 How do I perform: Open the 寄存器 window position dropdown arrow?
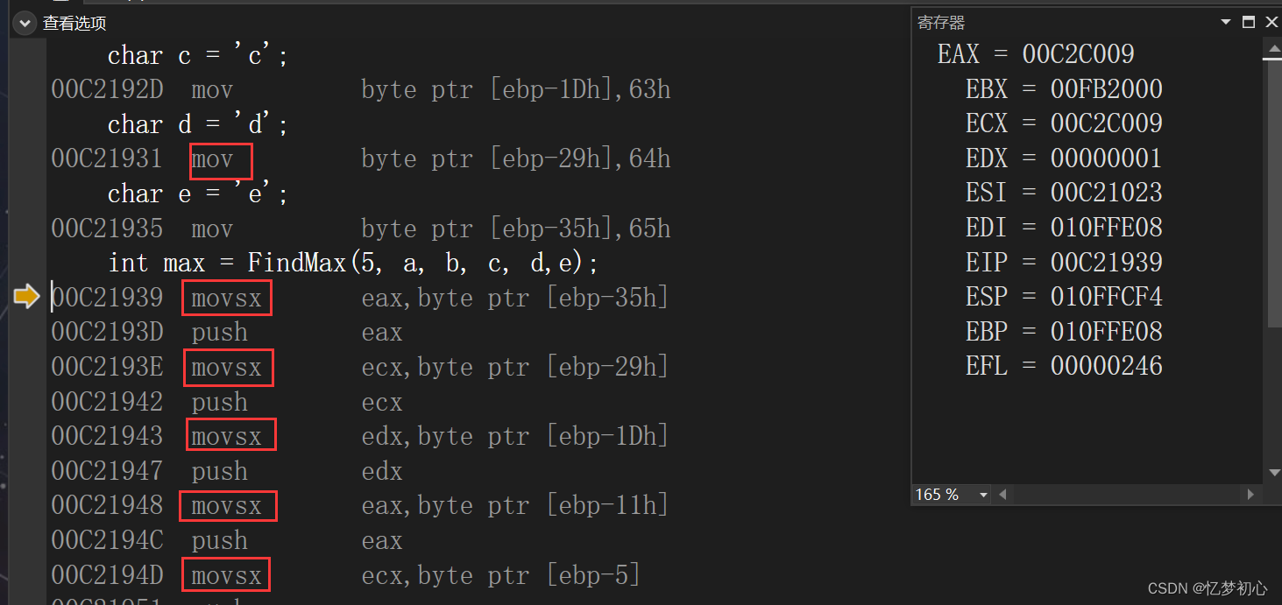click(x=1226, y=23)
